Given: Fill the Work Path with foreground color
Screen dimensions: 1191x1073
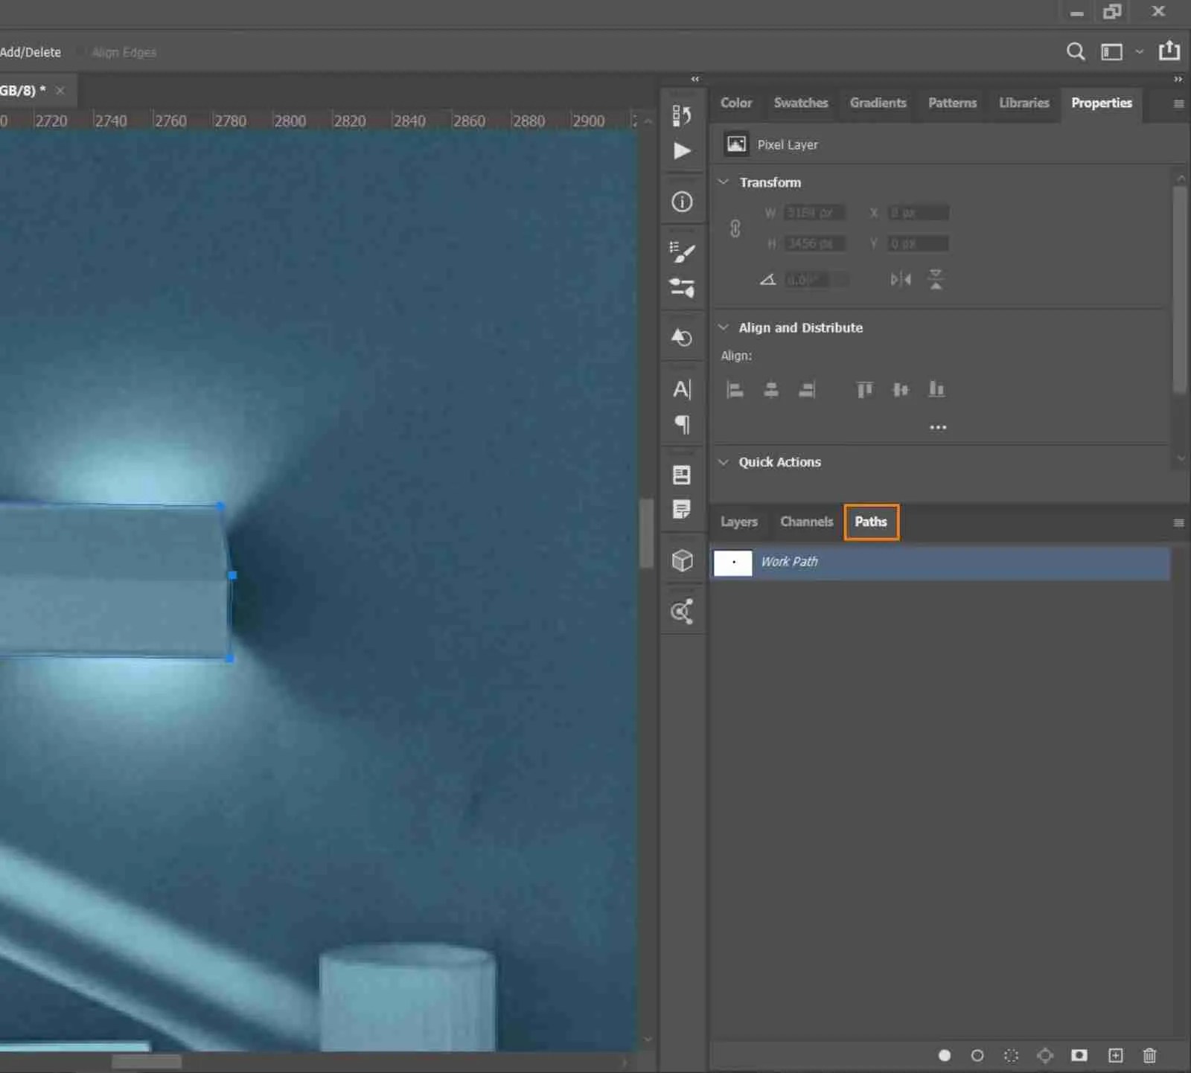Looking at the screenshot, I should (945, 1055).
